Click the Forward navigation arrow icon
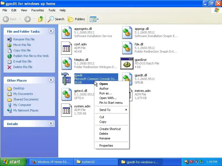 (27, 19)
